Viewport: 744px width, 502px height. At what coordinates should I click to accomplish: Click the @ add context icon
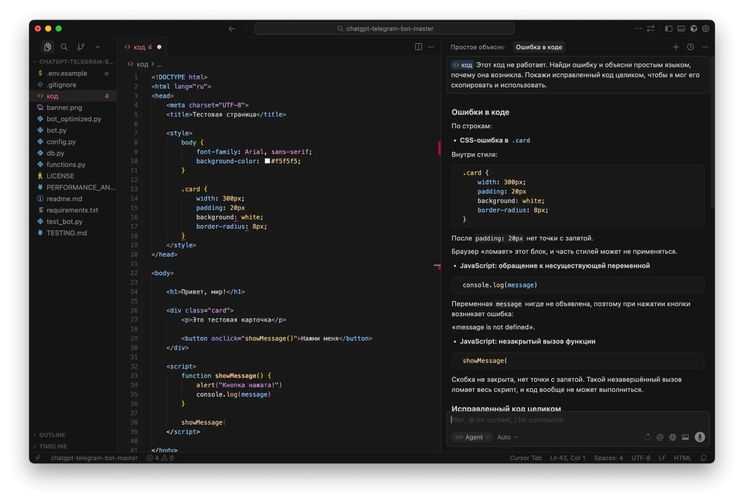(660, 437)
